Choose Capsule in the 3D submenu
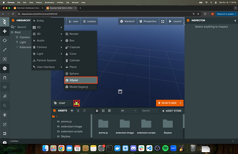 click(x=80, y=47)
